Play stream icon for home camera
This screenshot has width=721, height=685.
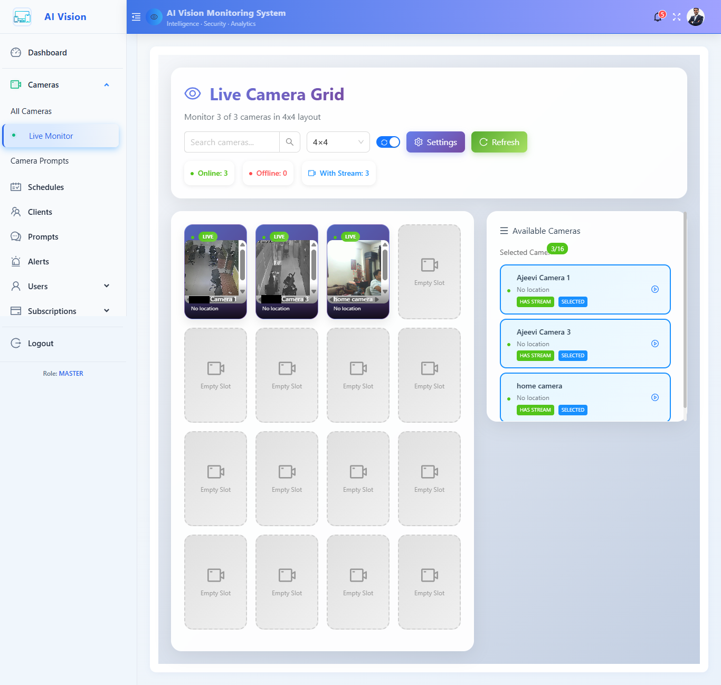click(655, 397)
